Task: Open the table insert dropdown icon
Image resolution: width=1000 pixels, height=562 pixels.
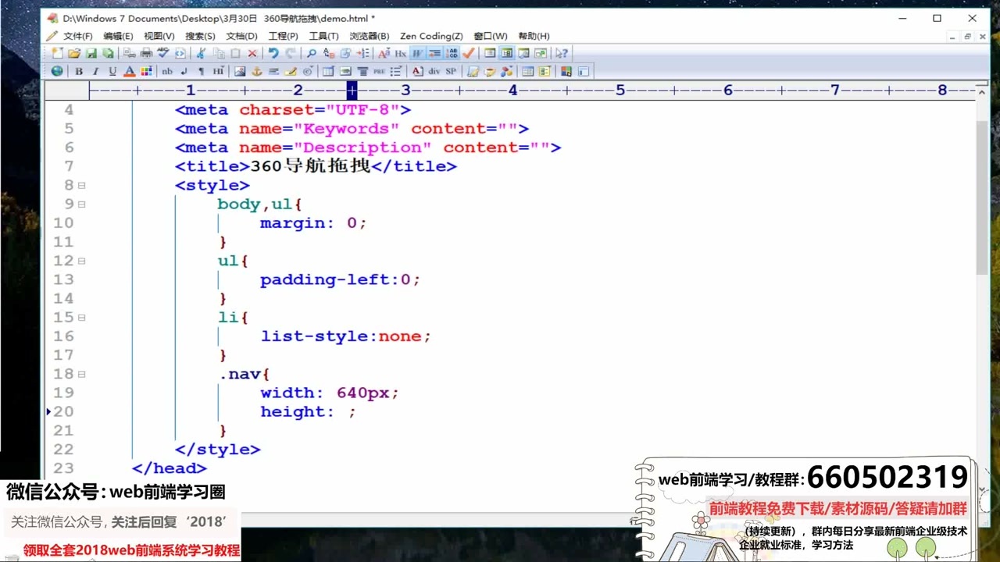Action: (x=328, y=71)
